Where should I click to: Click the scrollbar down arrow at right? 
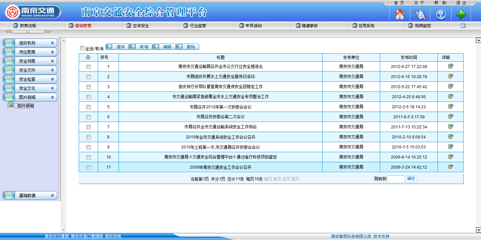click(x=478, y=230)
